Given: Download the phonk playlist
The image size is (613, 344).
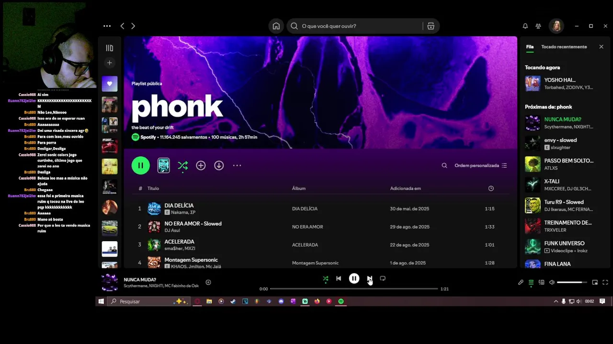Looking at the screenshot, I should click(219, 165).
